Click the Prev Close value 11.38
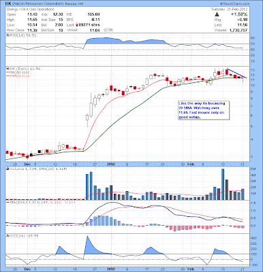Viewport: 263px width, 272px height. pyautogui.click(x=32, y=30)
